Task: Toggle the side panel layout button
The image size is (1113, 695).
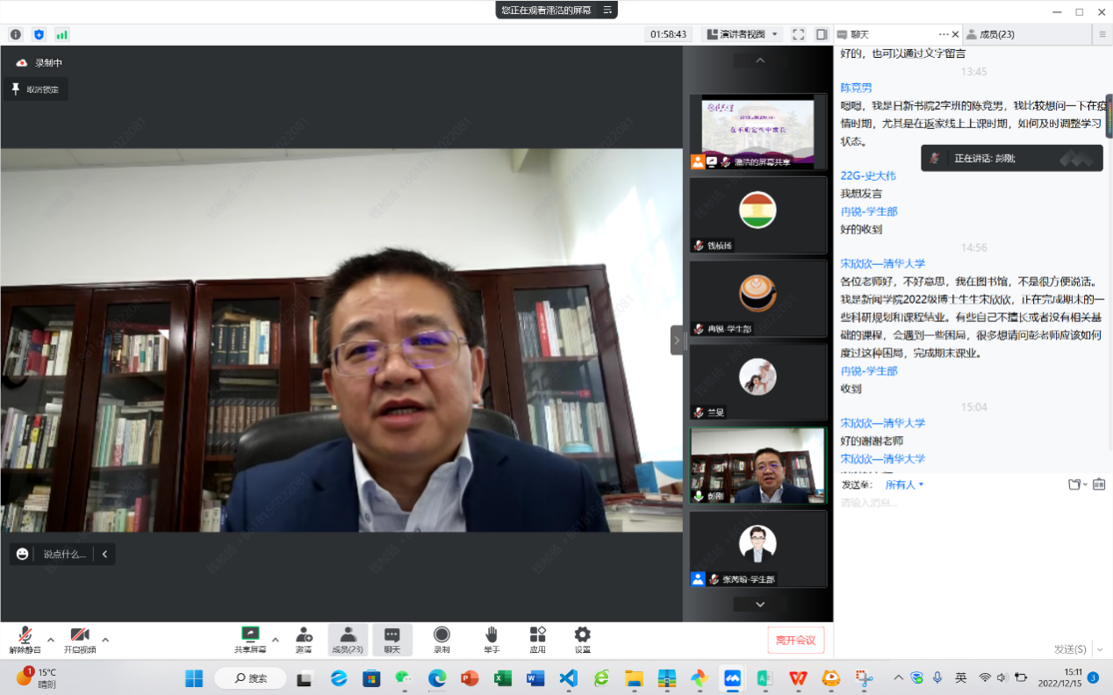Action: 822,34
